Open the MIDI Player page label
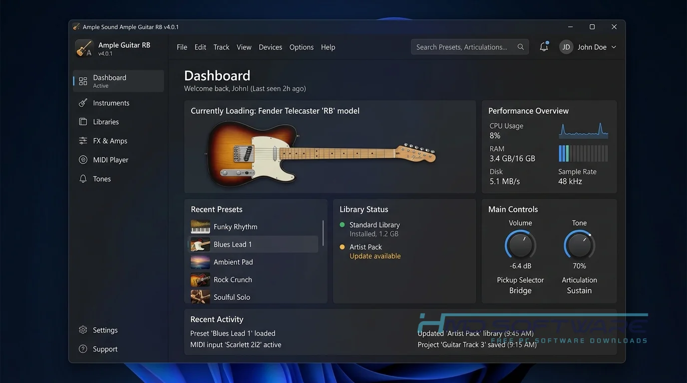The height and width of the screenshot is (383, 687). (x=110, y=160)
